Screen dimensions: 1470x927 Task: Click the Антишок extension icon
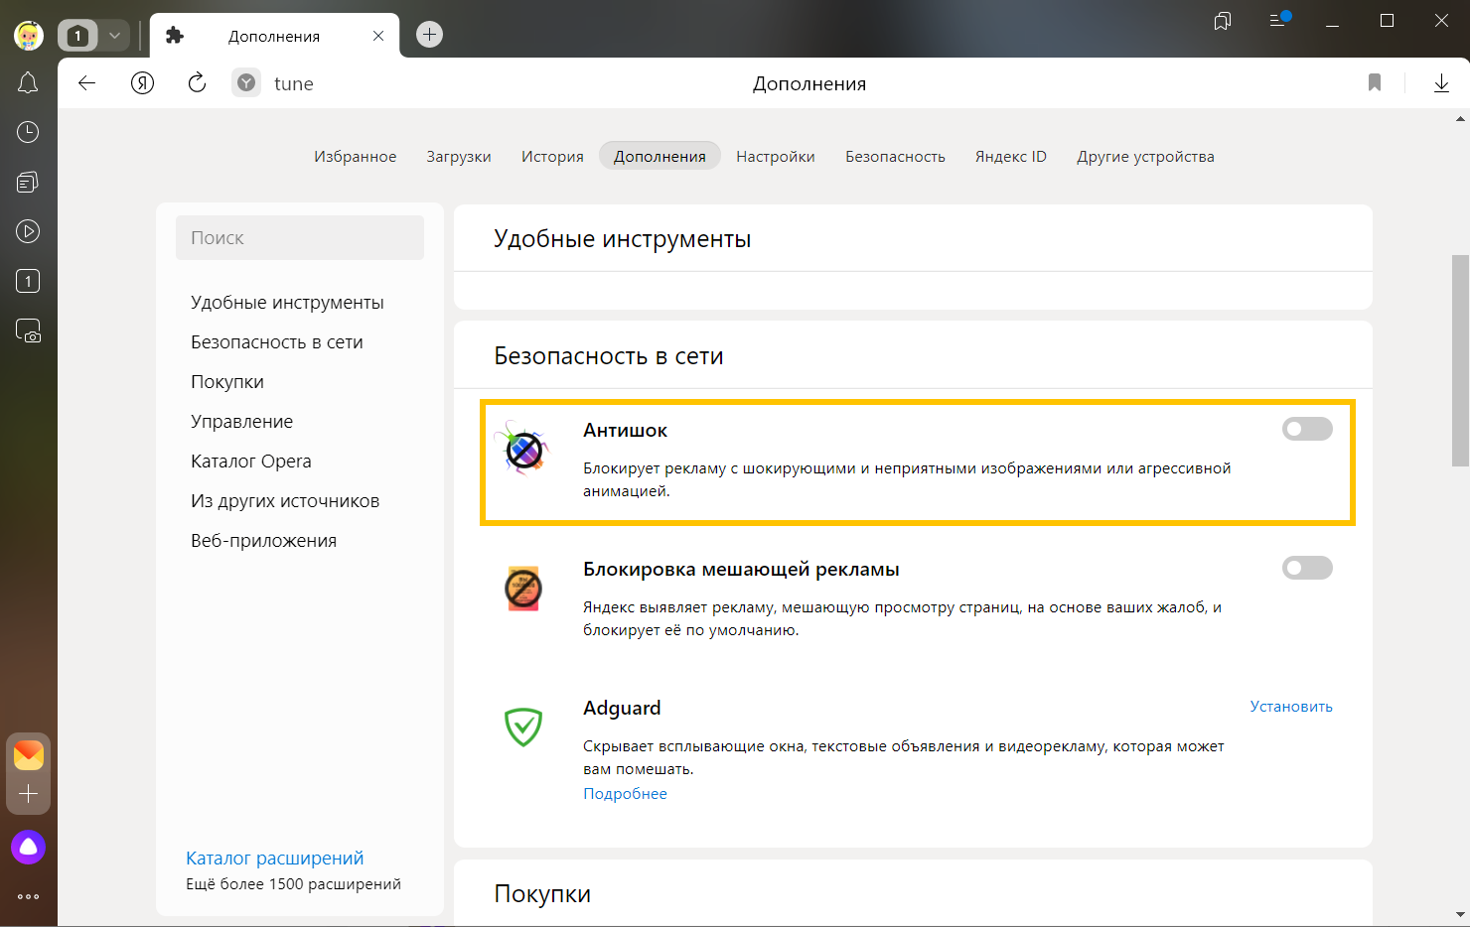point(523,449)
